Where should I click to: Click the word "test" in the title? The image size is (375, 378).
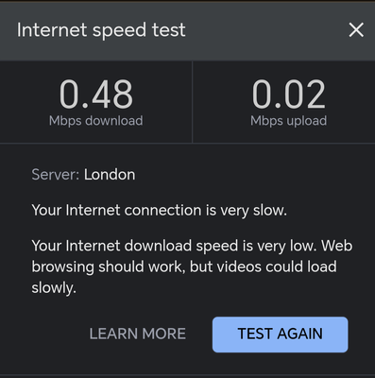pyautogui.click(x=169, y=30)
